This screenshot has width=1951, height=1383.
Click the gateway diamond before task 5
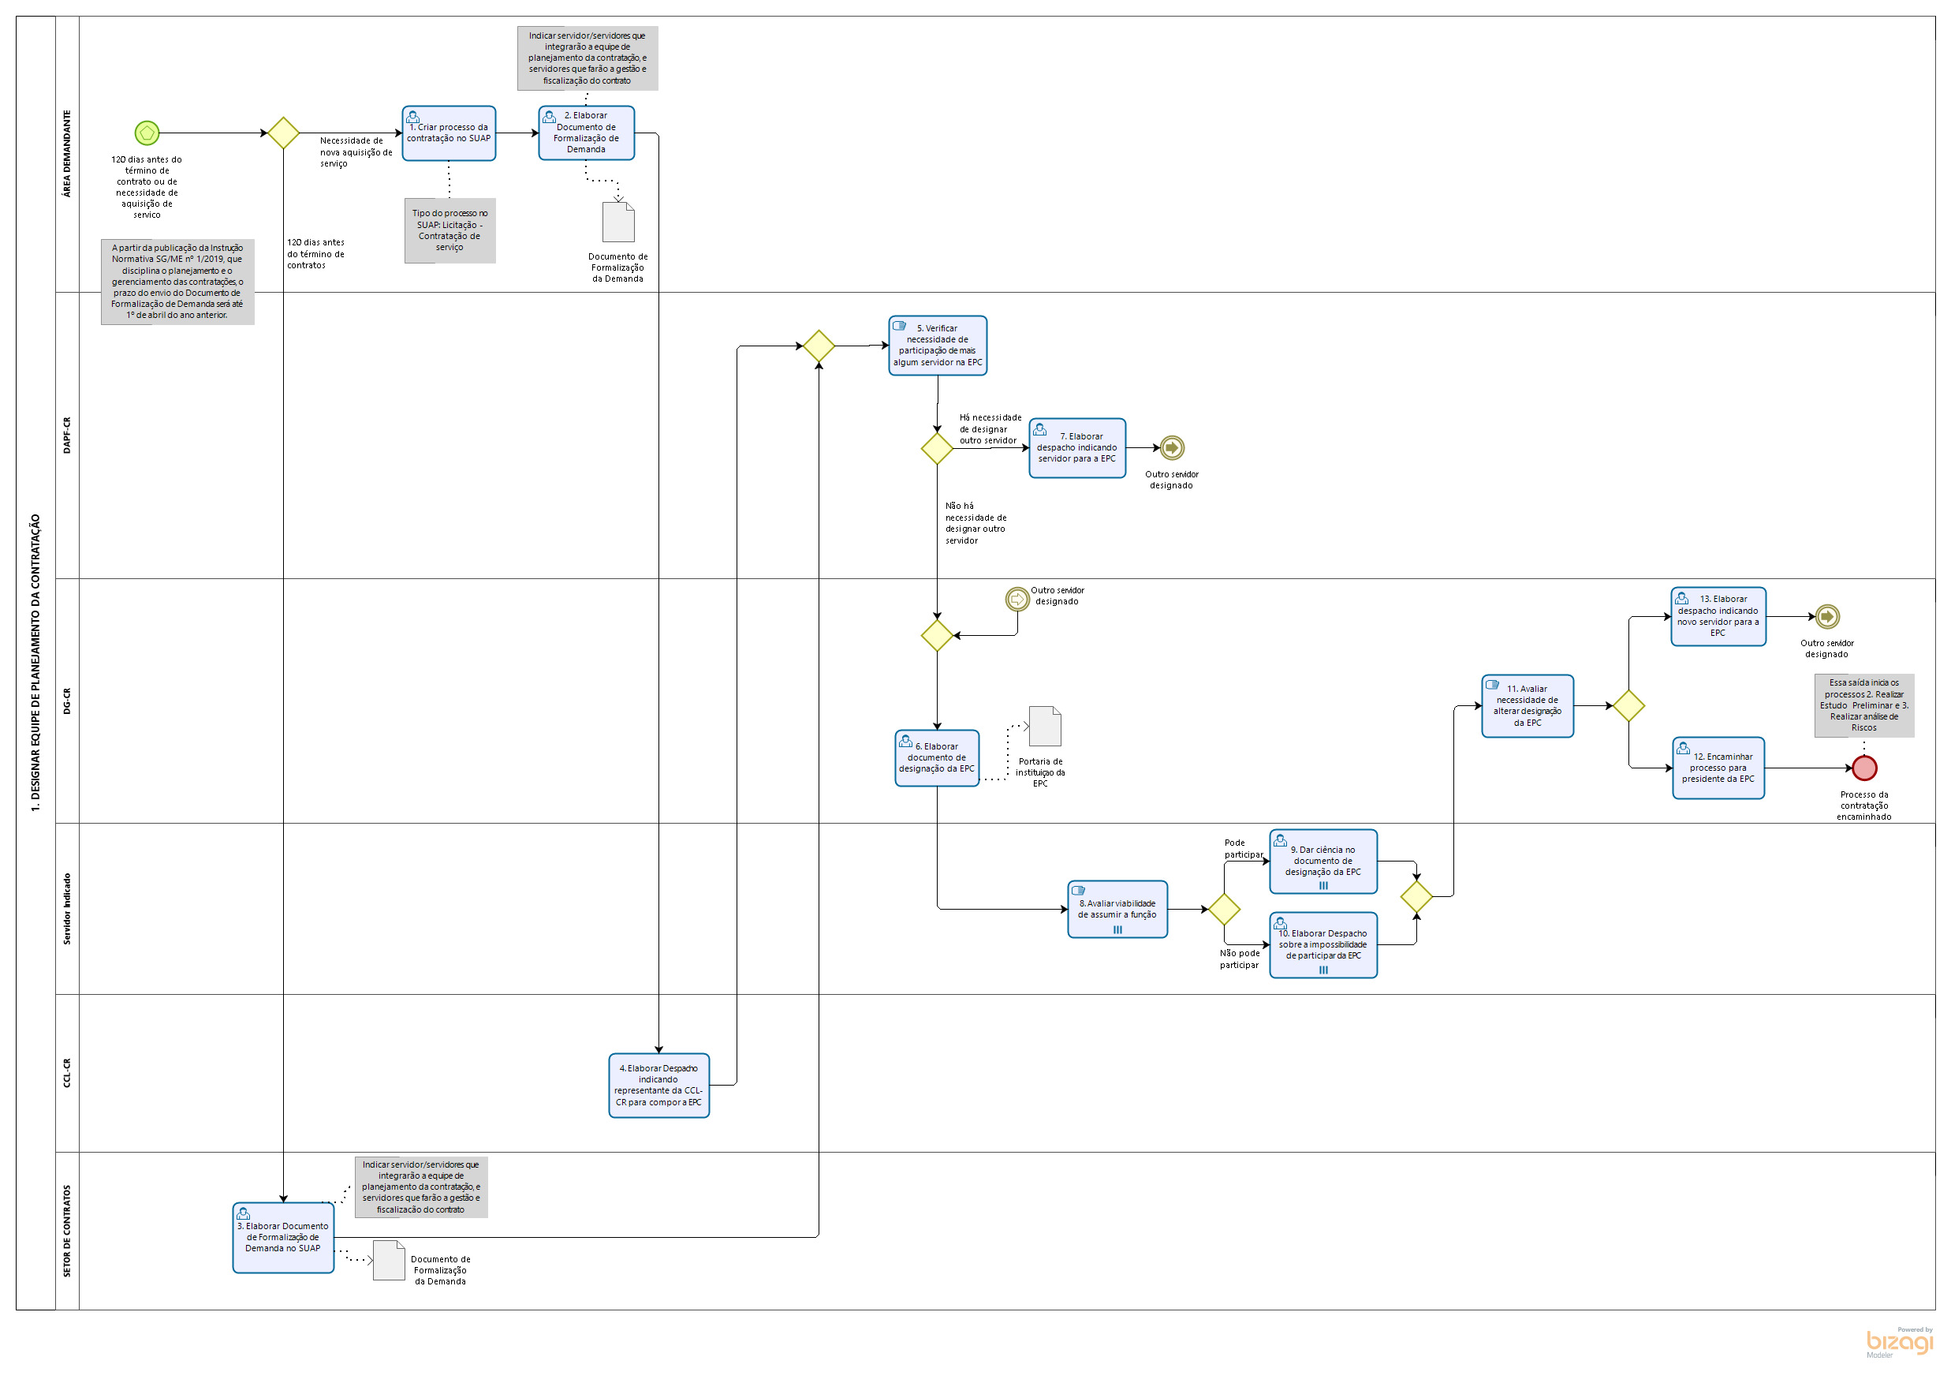[x=818, y=346]
